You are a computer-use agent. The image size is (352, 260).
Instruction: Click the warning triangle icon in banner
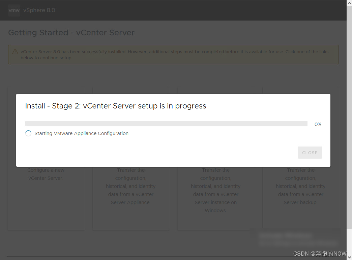[15, 52]
